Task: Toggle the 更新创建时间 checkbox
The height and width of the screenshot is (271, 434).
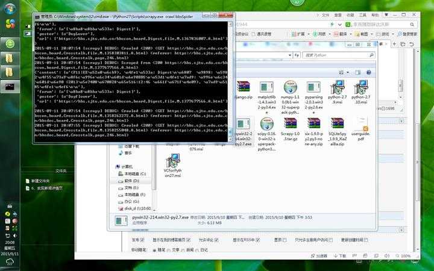Action: 366,240
